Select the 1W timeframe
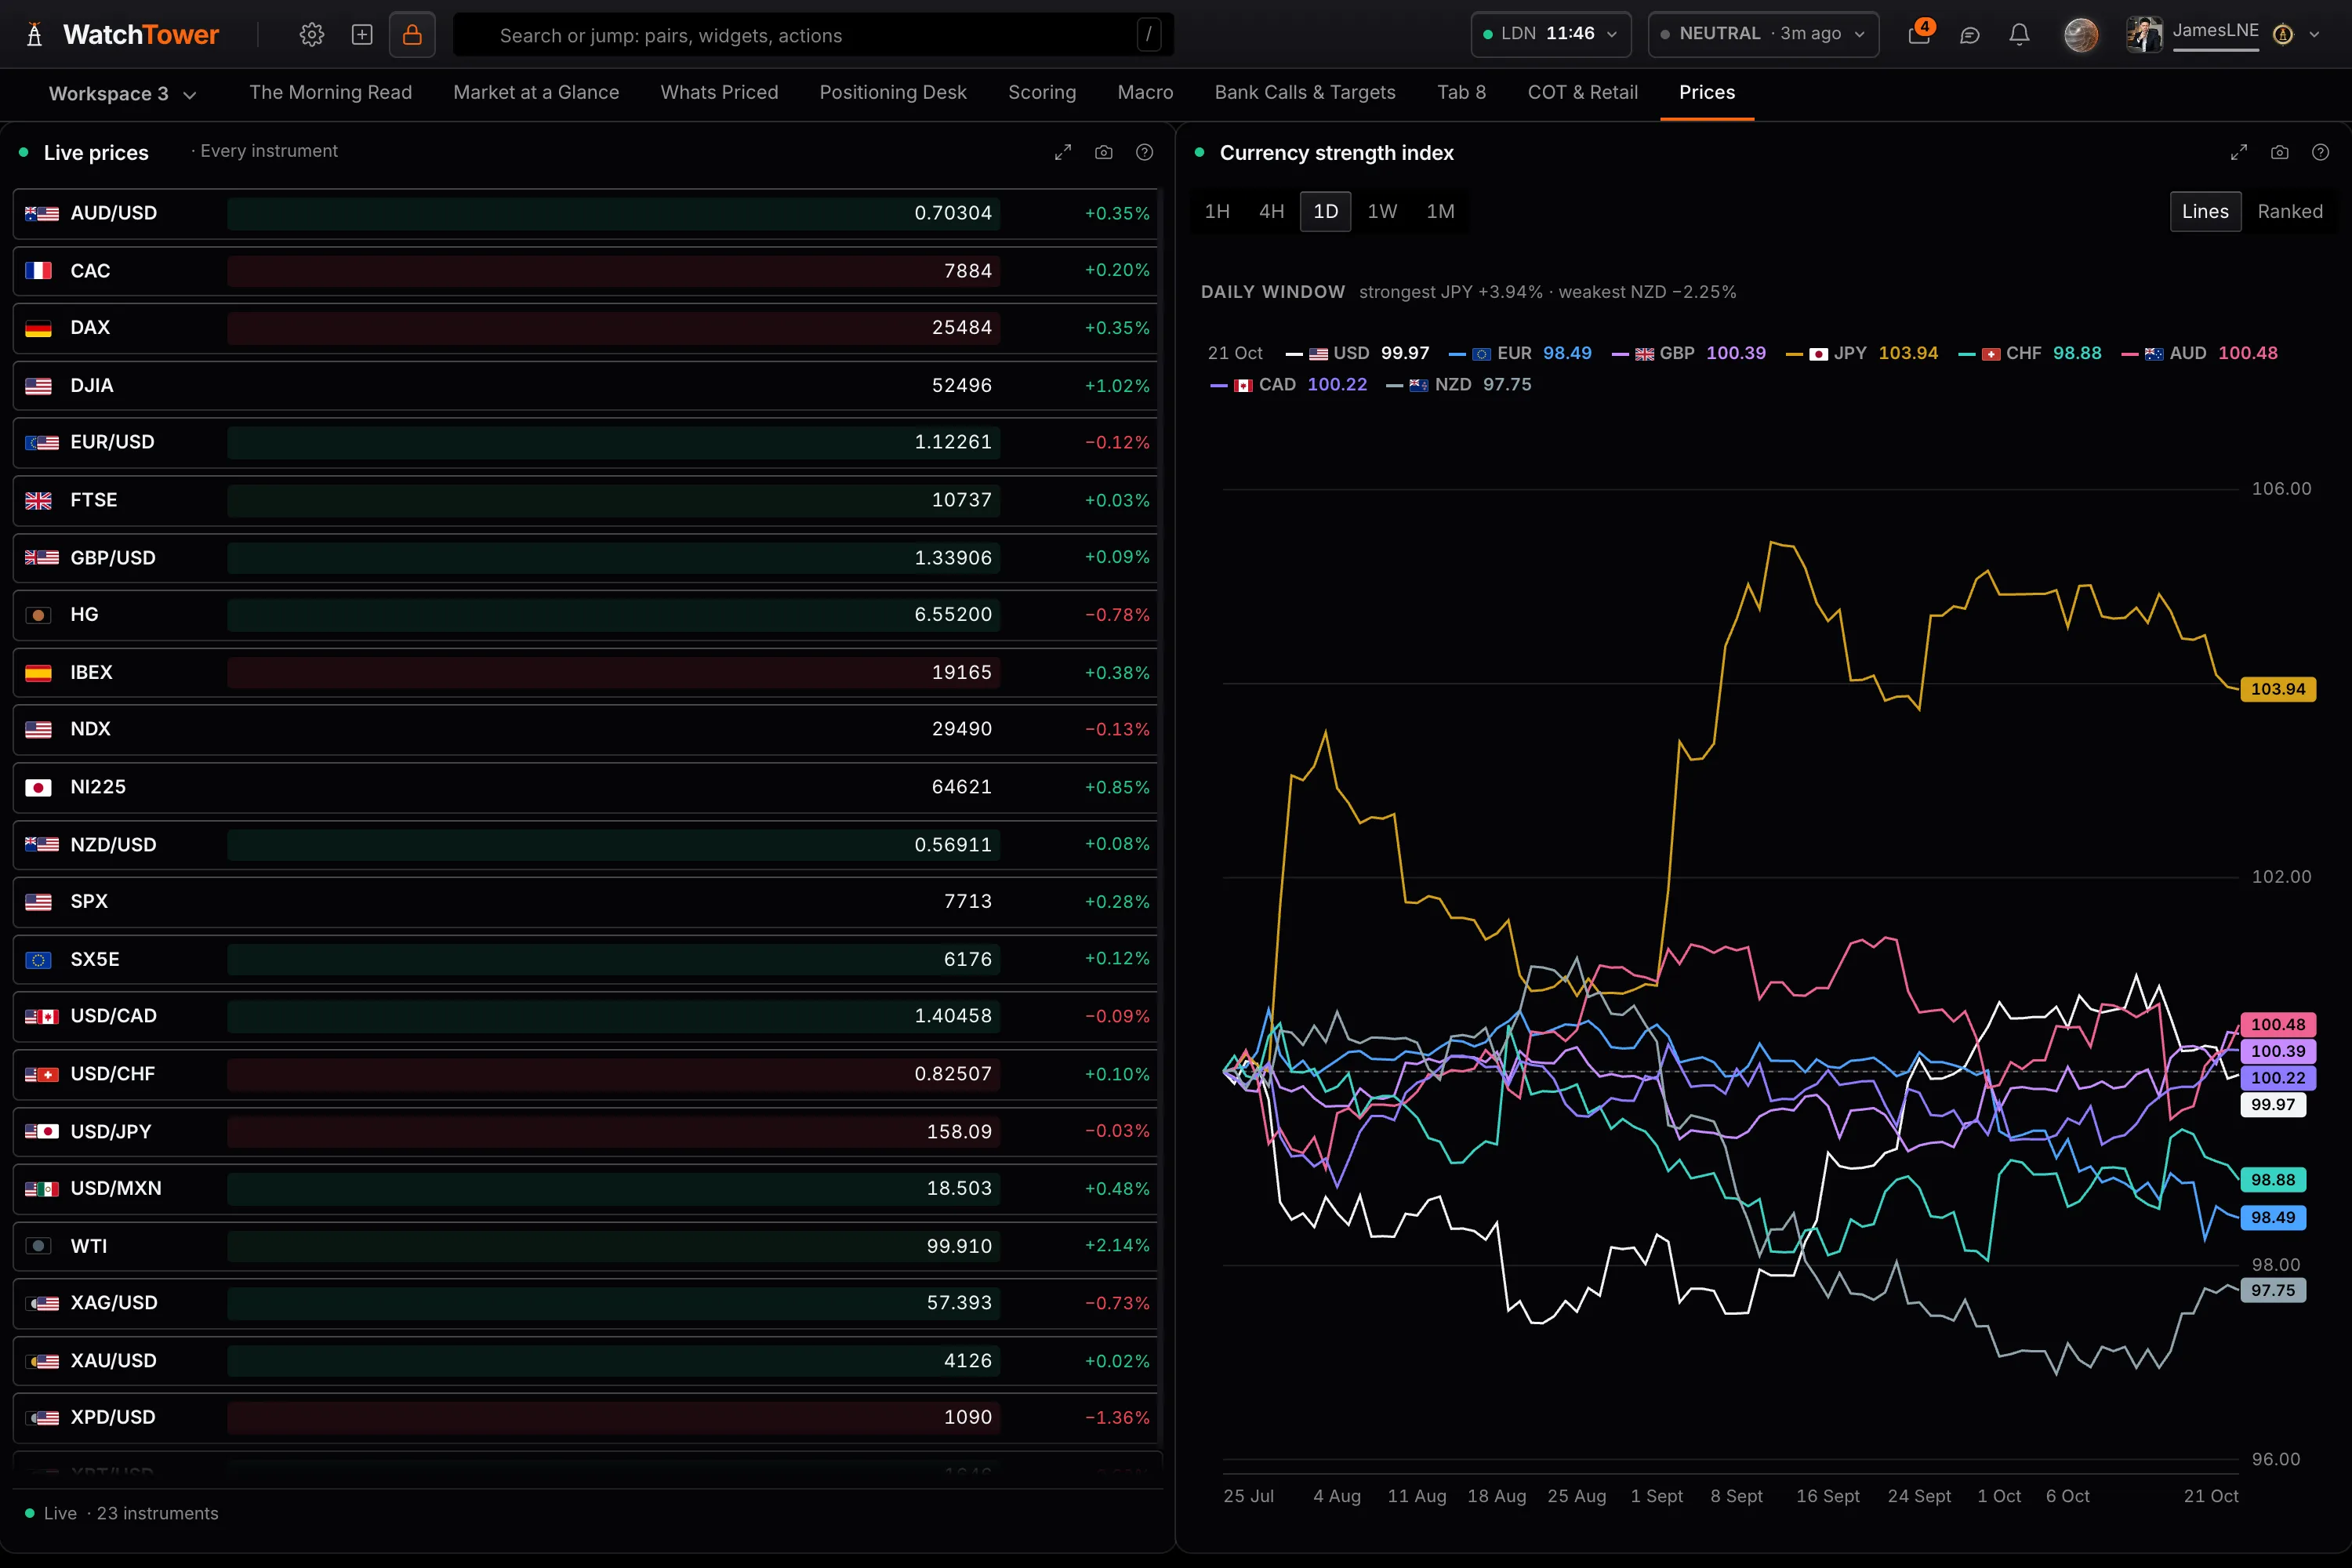Viewport: 2352px width, 1568px height. pos(1382,211)
